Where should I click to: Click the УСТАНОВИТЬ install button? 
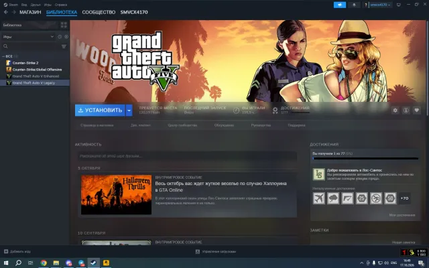pyautogui.click(x=100, y=110)
